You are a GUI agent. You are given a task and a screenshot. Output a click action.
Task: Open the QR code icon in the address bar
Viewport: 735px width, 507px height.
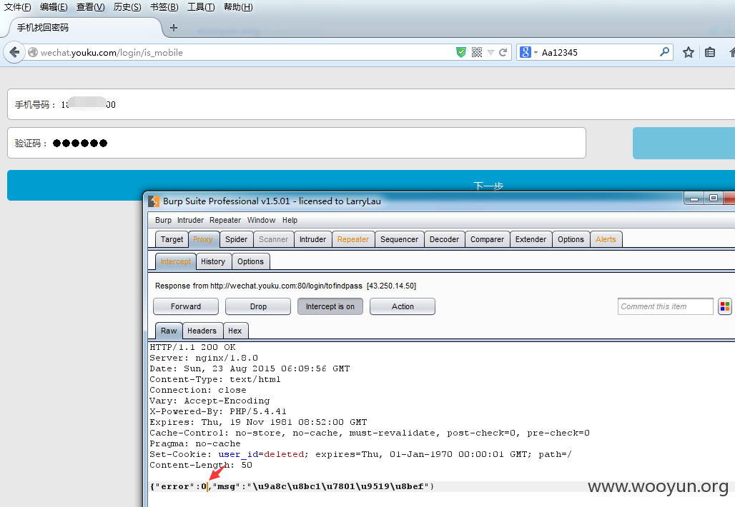coord(477,52)
